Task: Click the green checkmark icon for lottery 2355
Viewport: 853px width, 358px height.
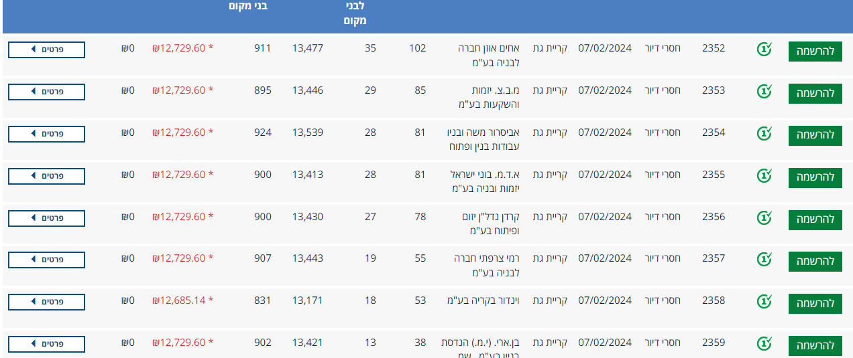Action: point(764,175)
